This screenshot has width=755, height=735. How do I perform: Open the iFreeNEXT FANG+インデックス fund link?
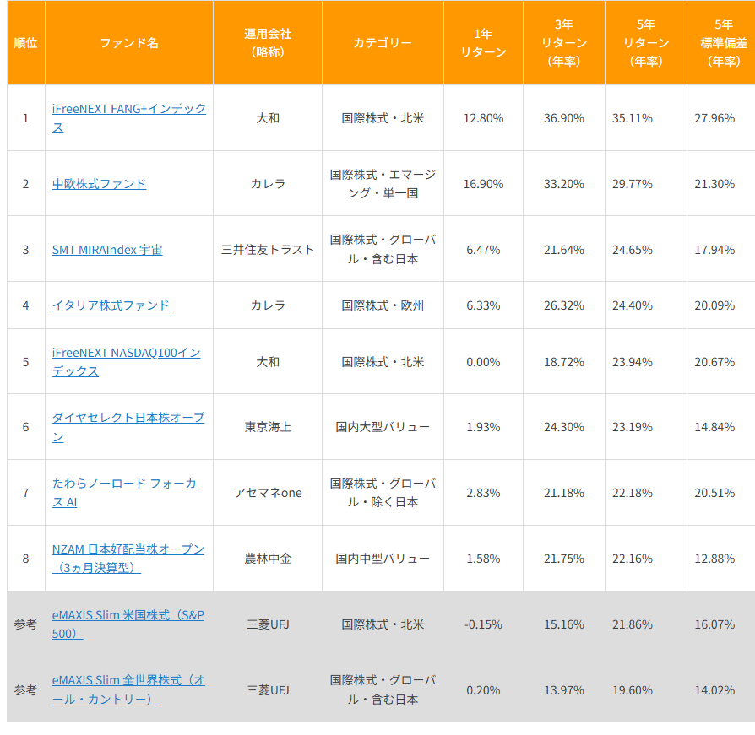[128, 118]
